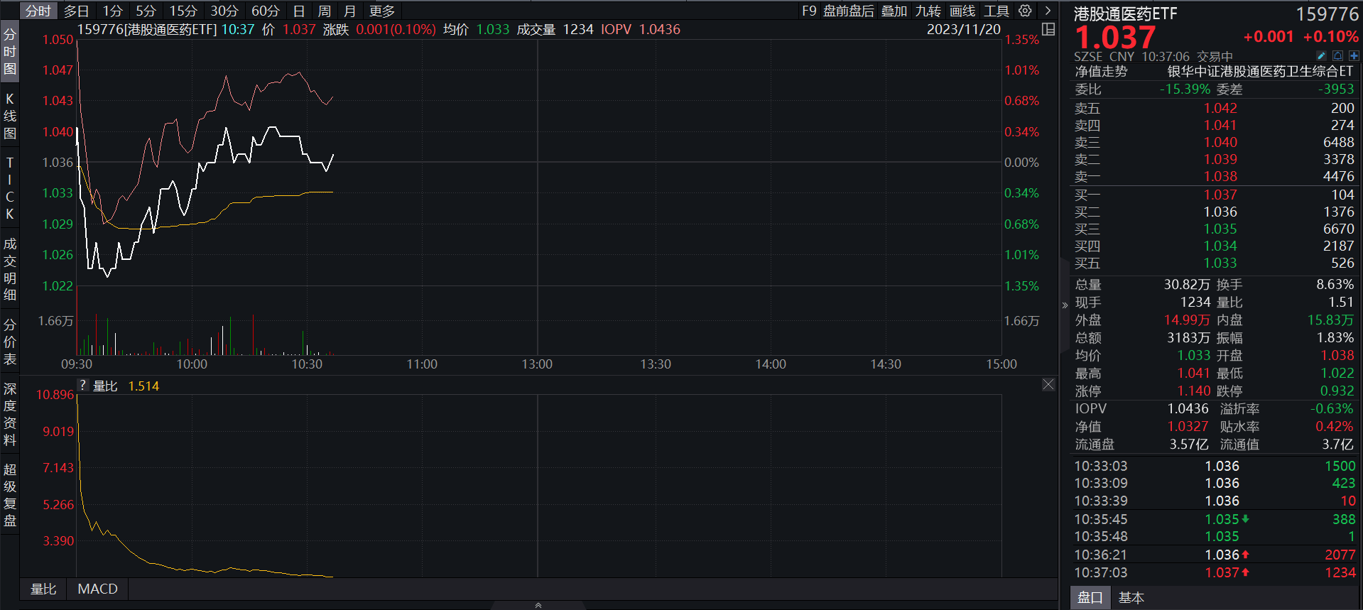Screen dimensions: 1363x610
Task: Expand bottom panel with double up chevron
Action: 538,605
